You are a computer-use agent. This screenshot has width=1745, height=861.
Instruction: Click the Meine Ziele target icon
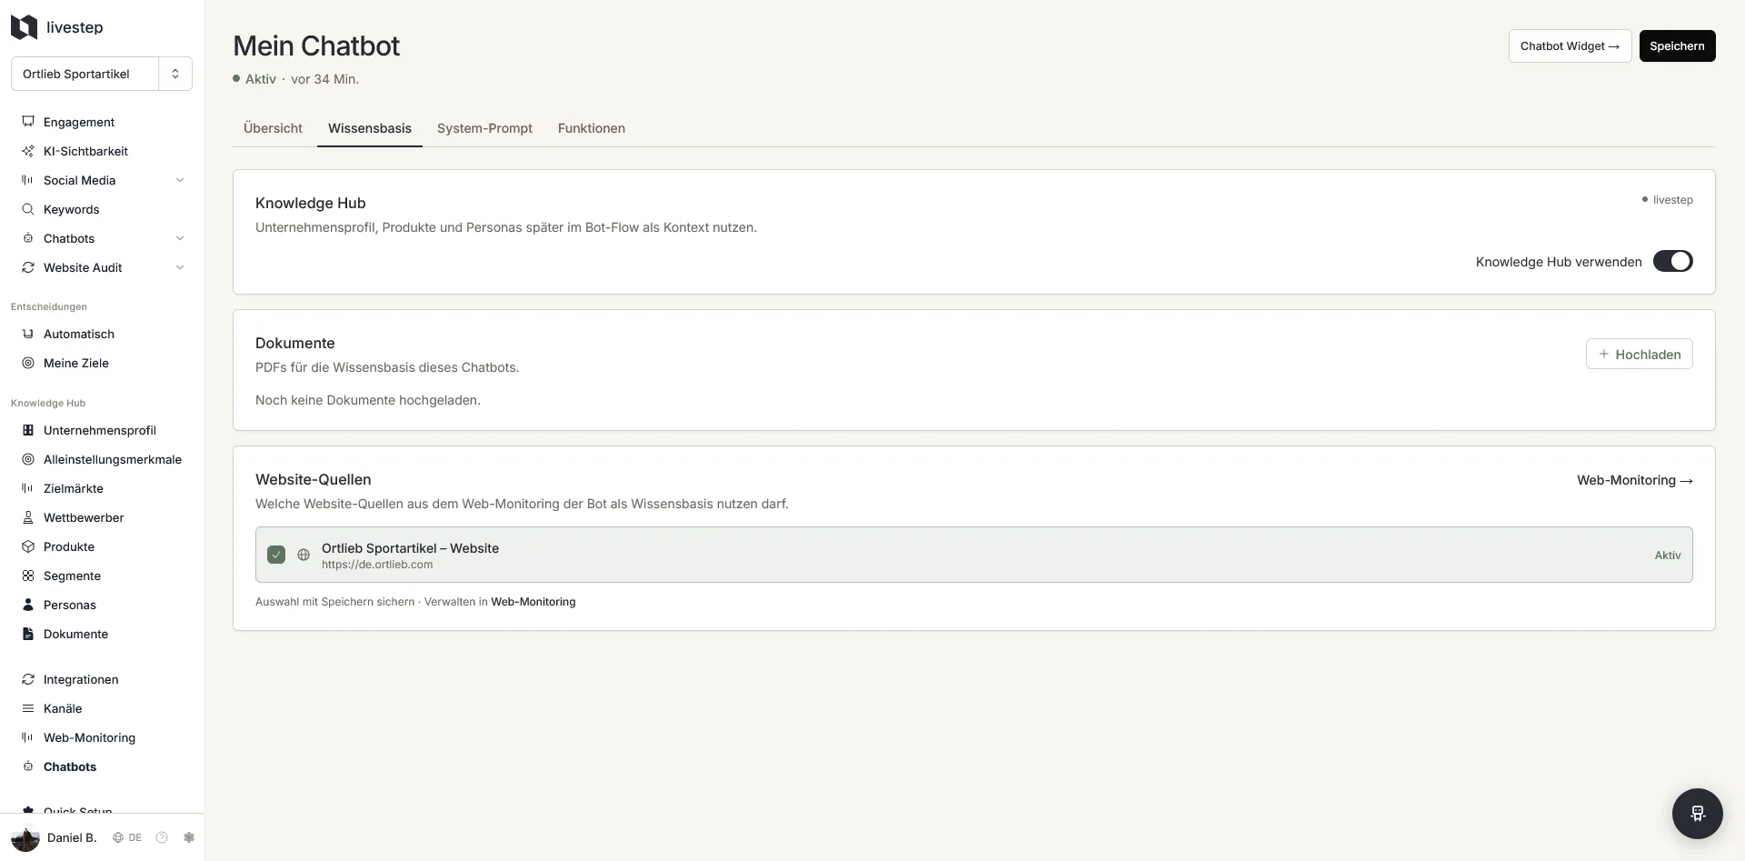click(28, 363)
